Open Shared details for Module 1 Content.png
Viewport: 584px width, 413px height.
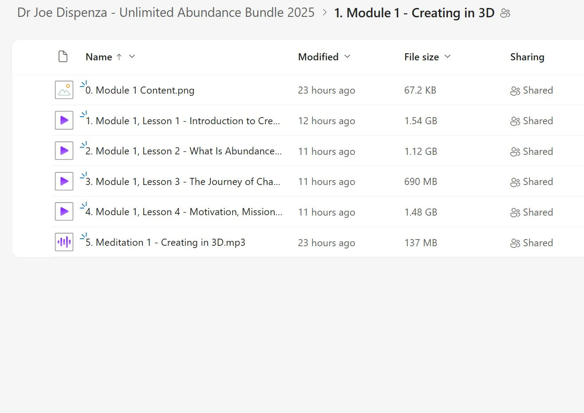click(531, 90)
